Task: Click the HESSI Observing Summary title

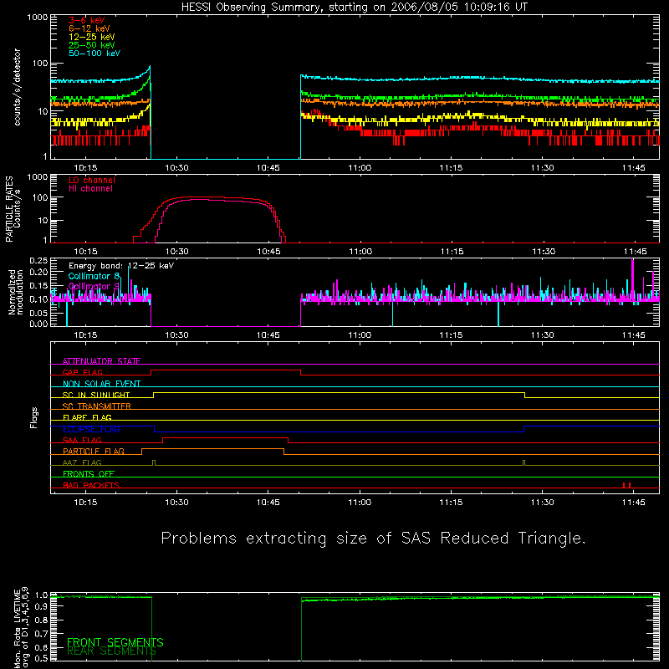Action: point(354,8)
